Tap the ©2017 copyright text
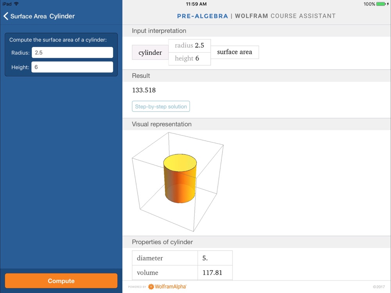Screen dimensions: 391x293 379,287
